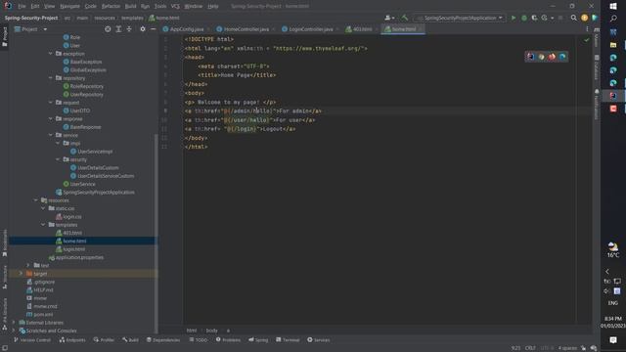Hide the Project panel with minus icon
Screen dimensions: 626x352
[153, 29]
